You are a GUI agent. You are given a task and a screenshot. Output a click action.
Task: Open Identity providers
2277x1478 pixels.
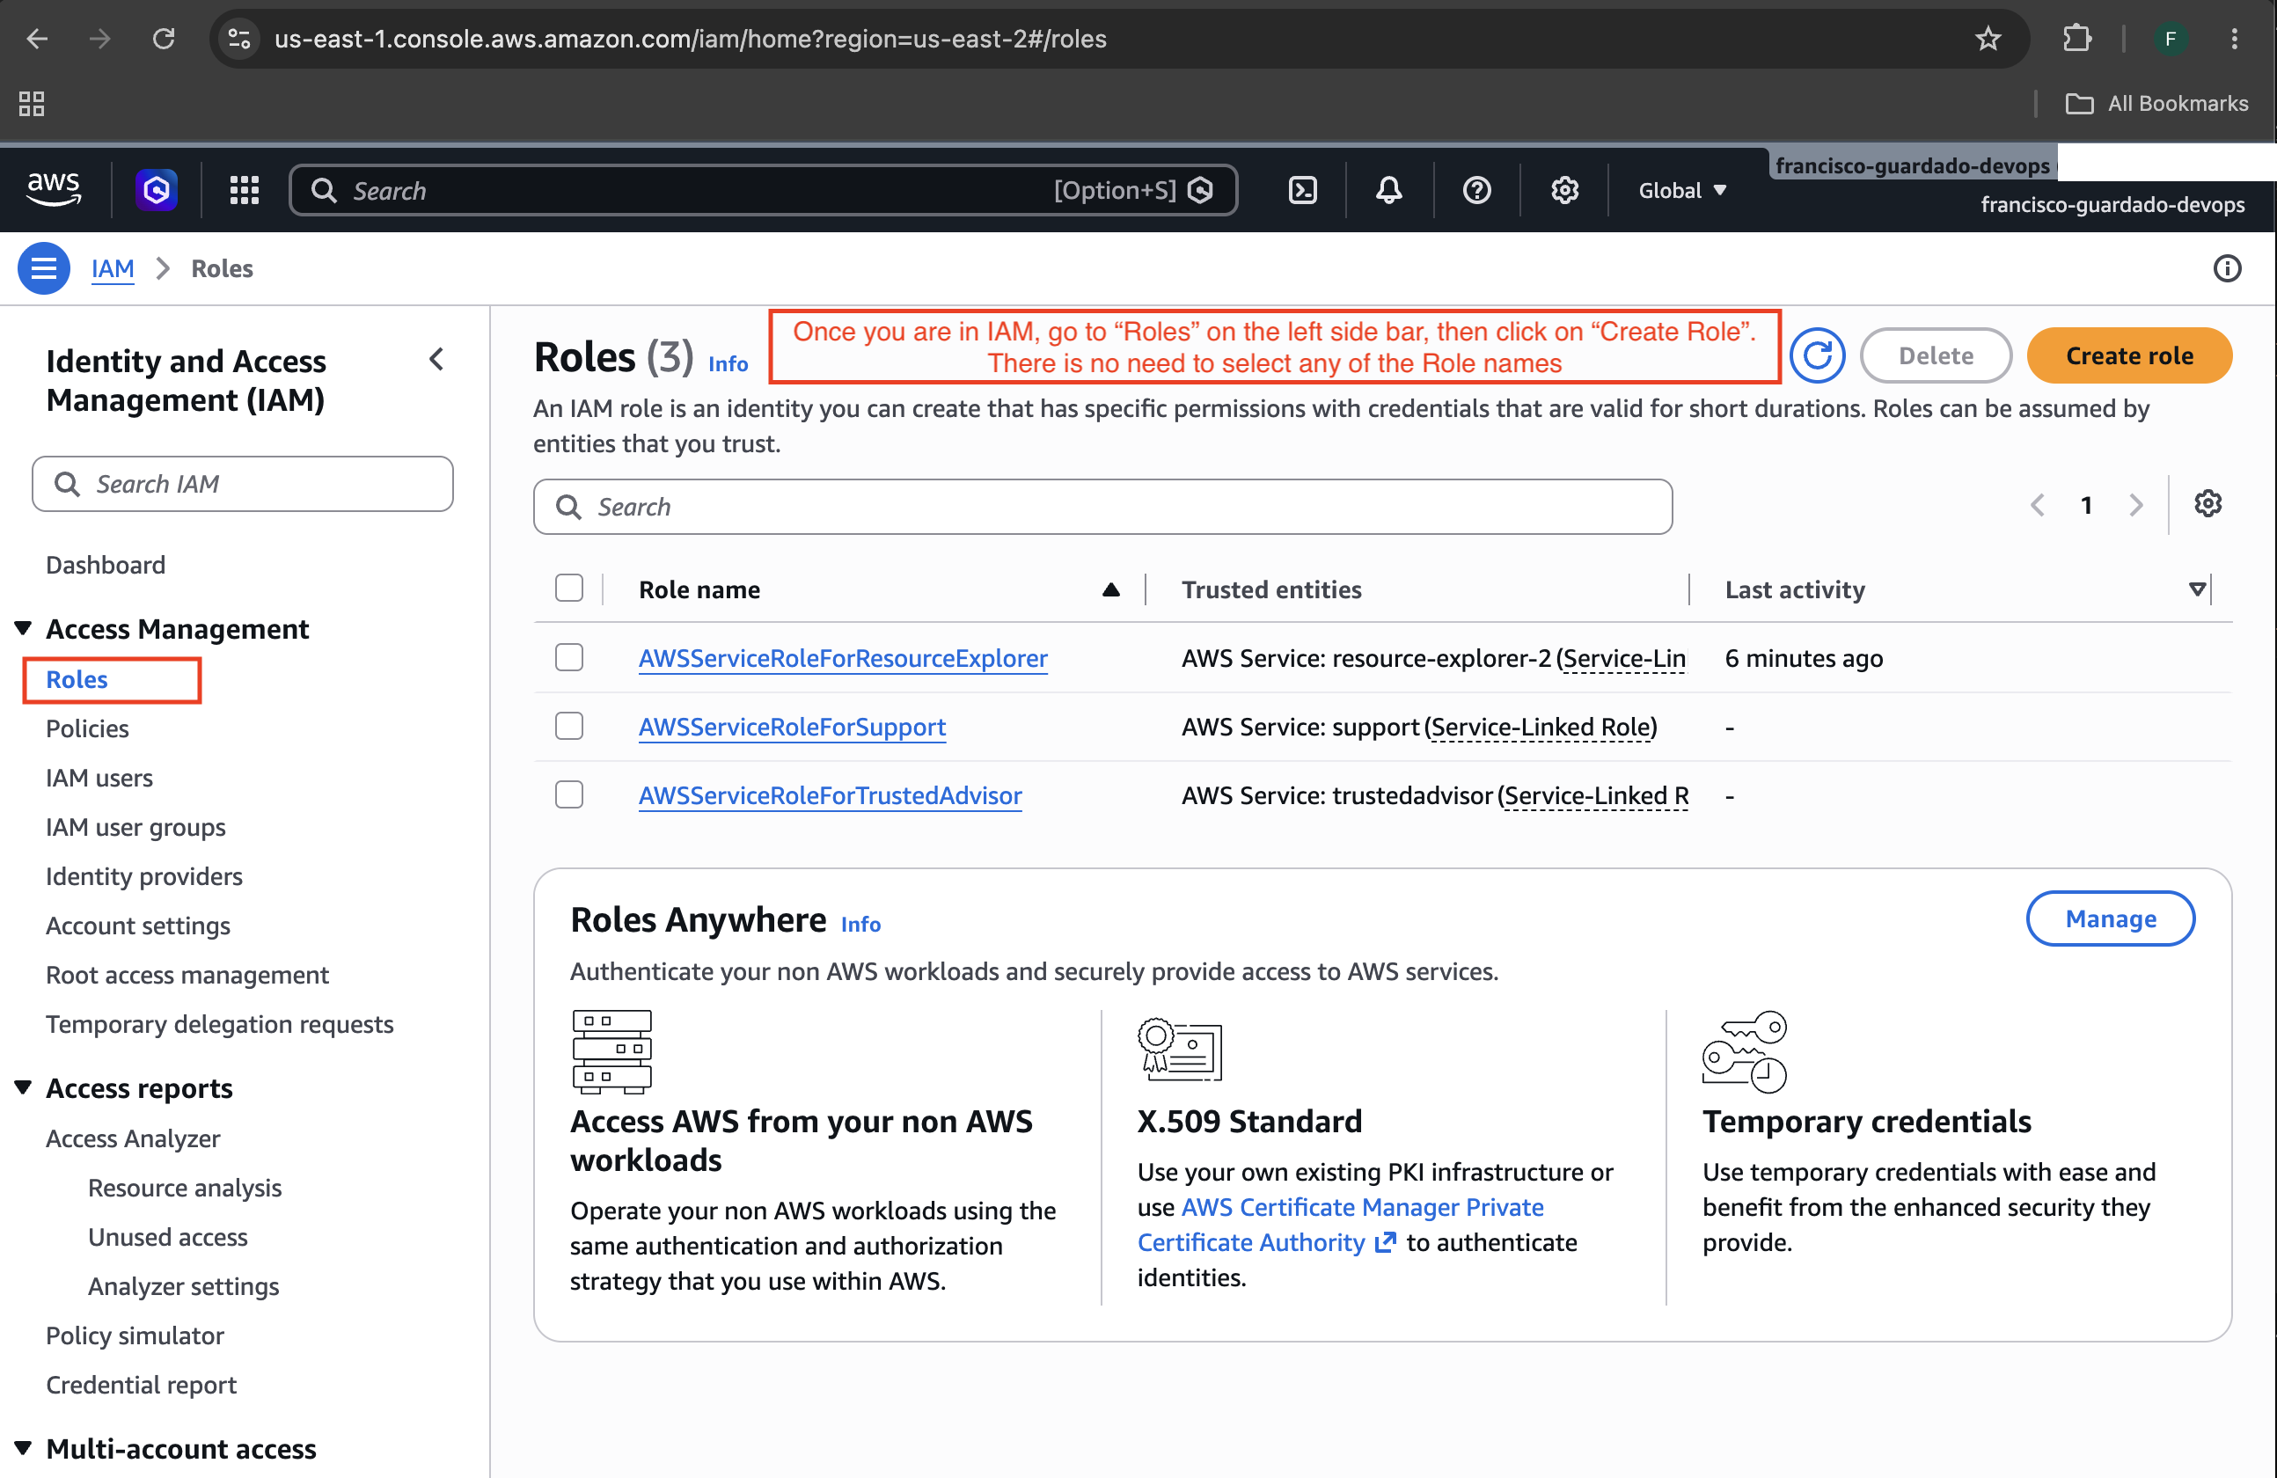(144, 876)
